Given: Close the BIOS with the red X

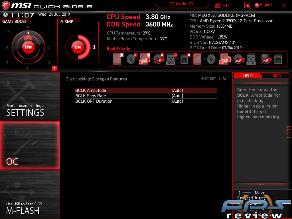Looking at the screenshot, I should pyautogui.click(x=284, y=6).
